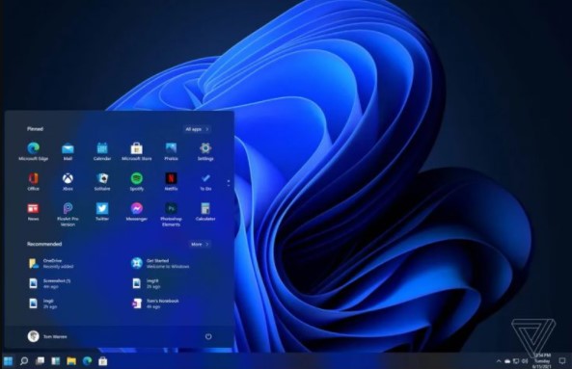Launch Photoshop Elements
The width and height of the screenshot is (572, 369).
171,215
